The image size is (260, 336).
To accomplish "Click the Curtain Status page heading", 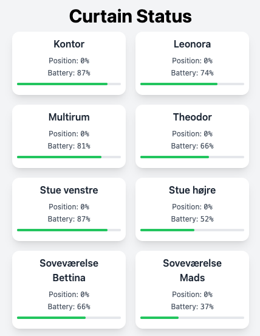I will click(130, 16).
